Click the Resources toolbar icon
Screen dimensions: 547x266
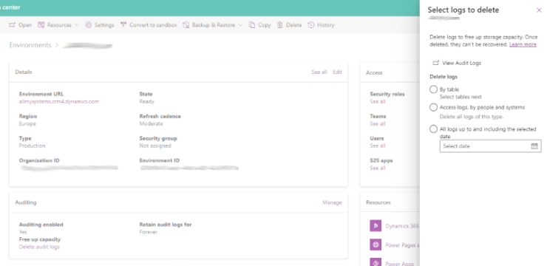click(41, 25)
